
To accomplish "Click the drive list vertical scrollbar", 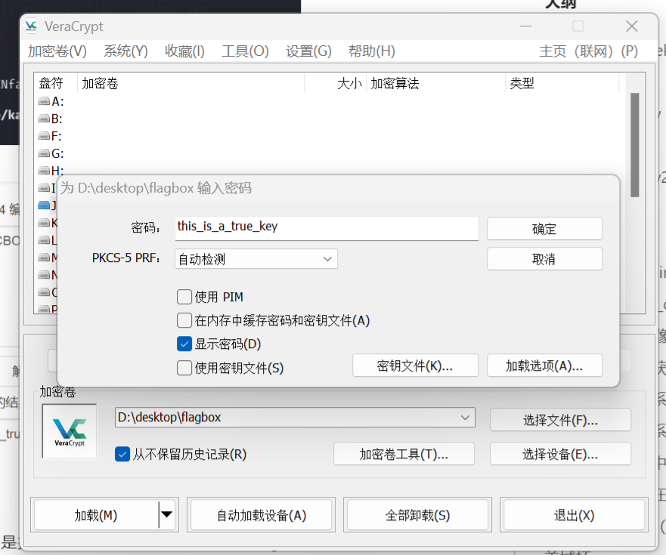I will [x=634, y=145].
